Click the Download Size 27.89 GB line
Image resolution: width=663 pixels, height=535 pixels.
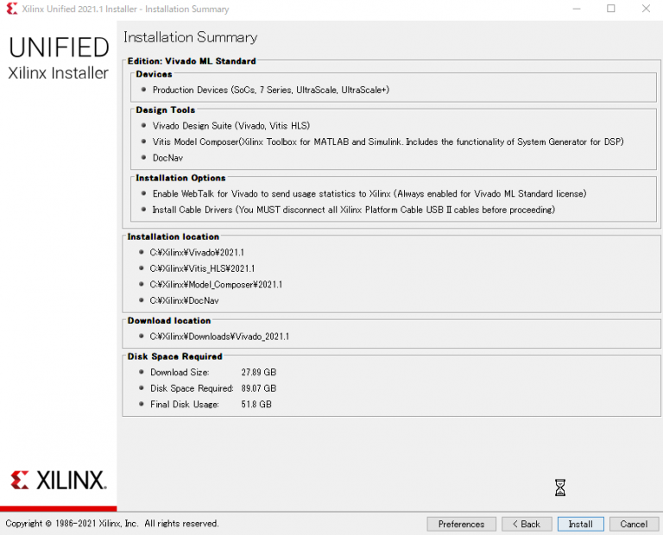(x=212, y=373)
